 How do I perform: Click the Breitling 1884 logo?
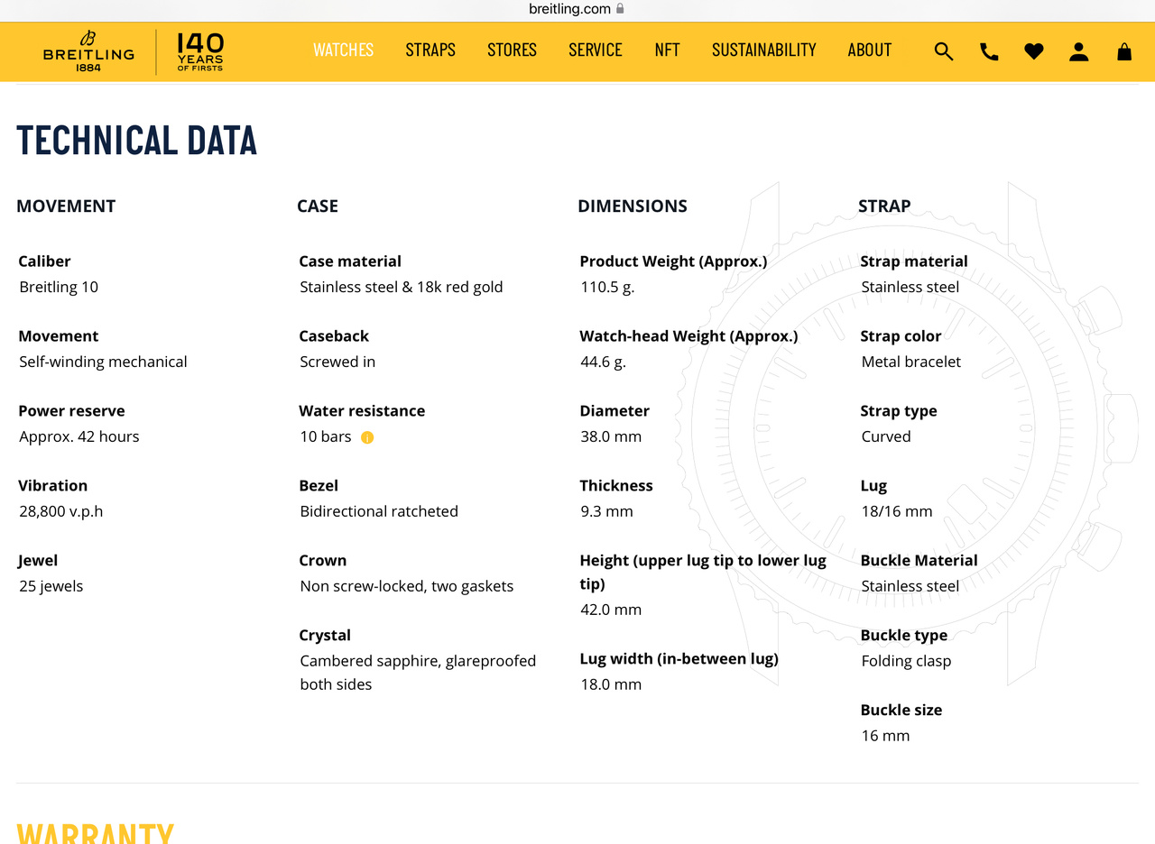point(88,51)
